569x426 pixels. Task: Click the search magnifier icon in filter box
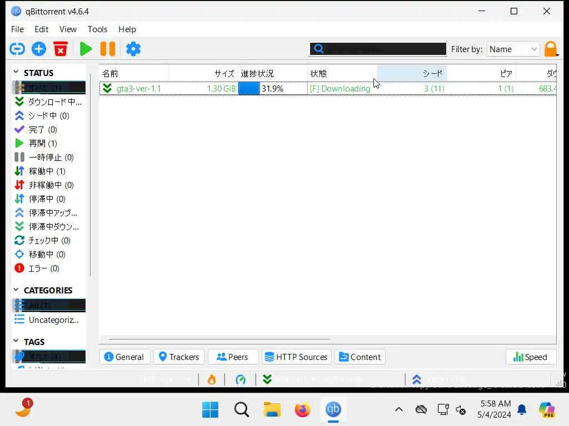click(x=318, y=49)
